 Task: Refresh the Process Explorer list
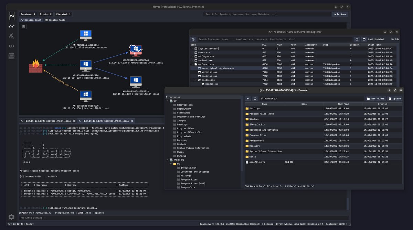click(x=357, y=39)
